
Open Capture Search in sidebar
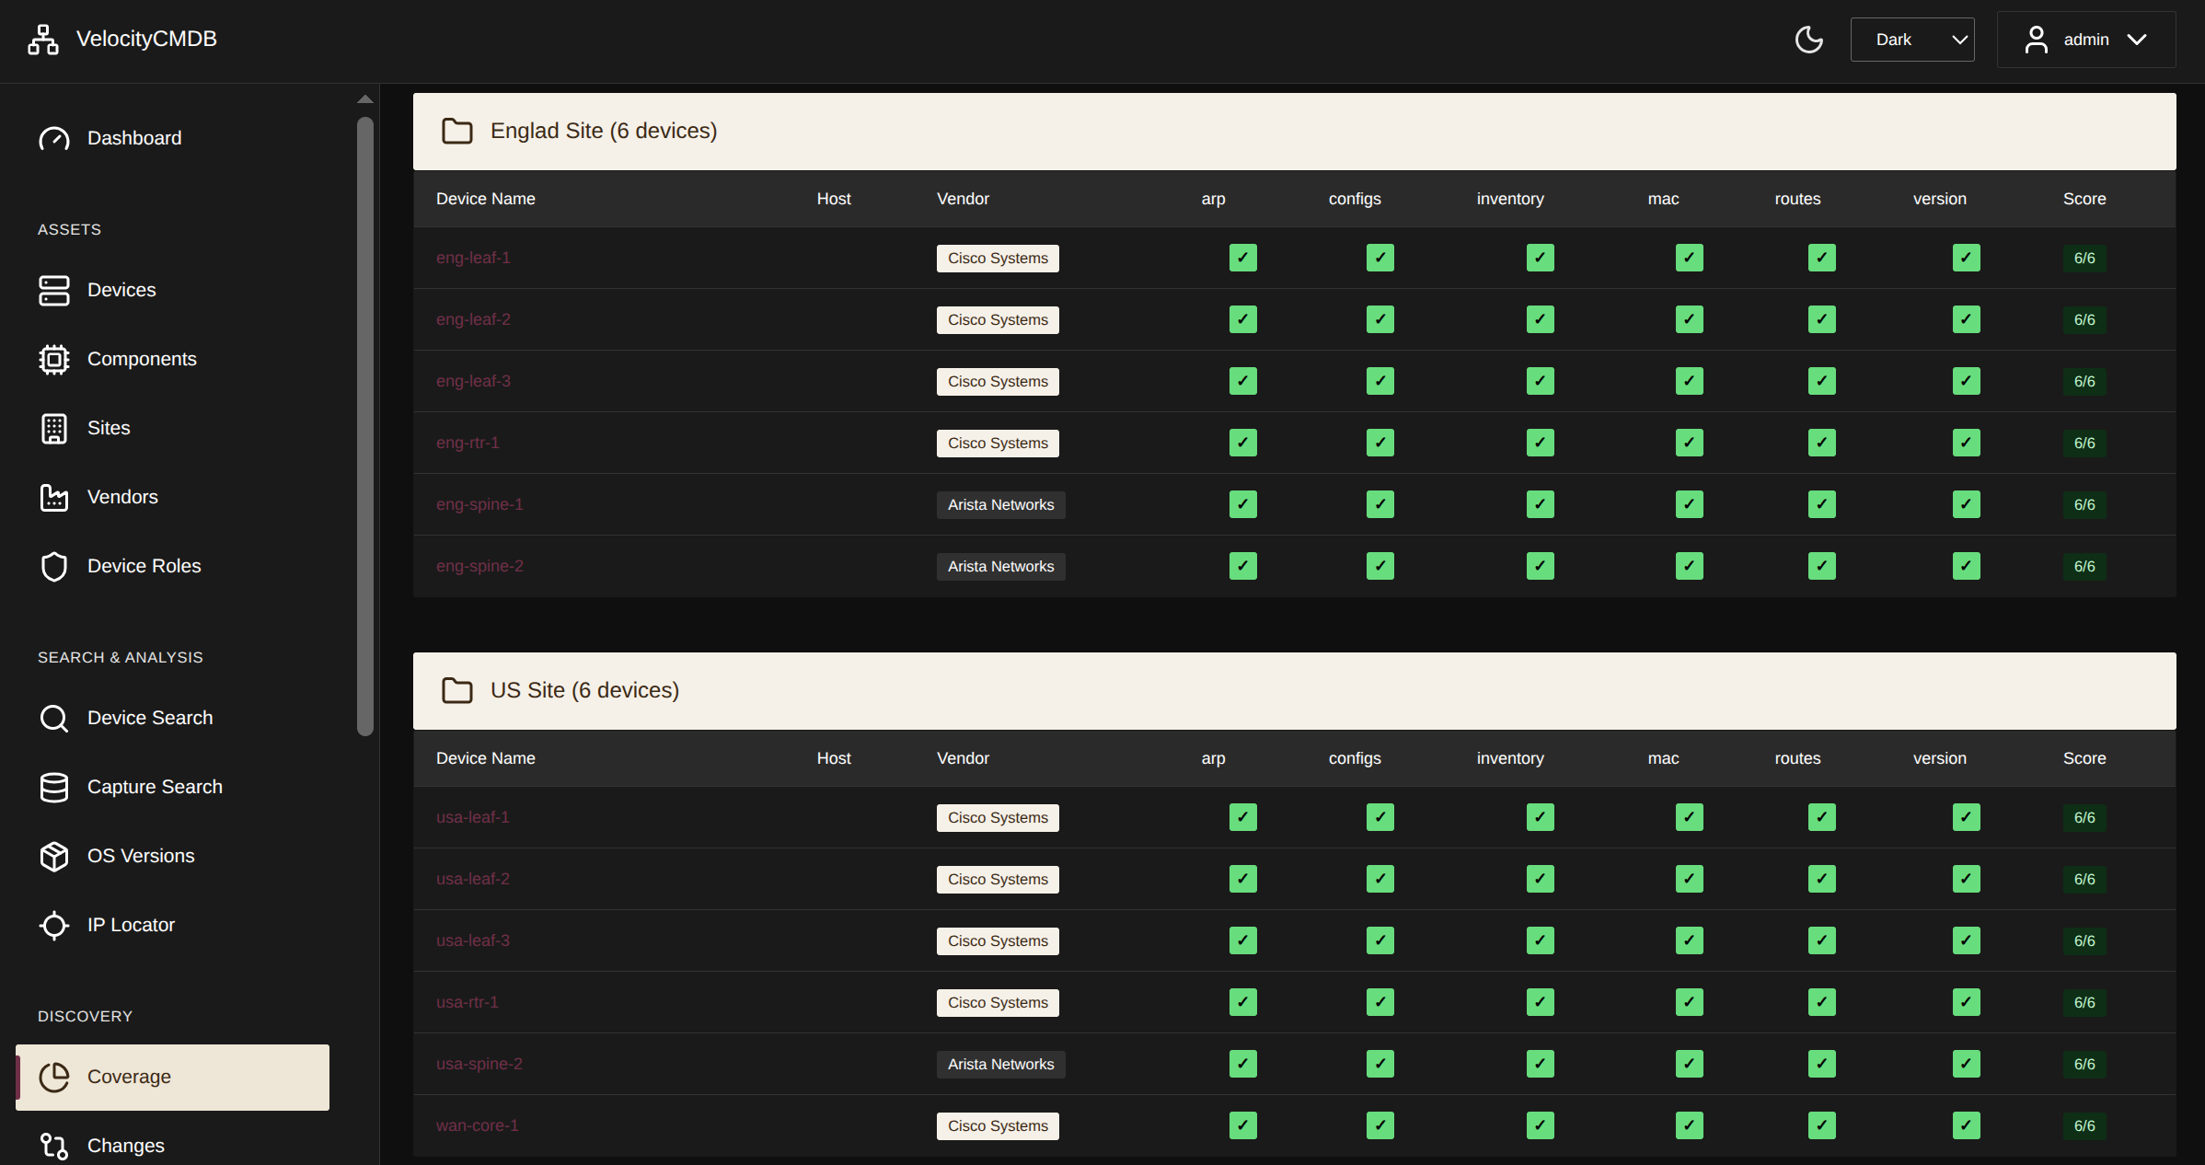155,787
